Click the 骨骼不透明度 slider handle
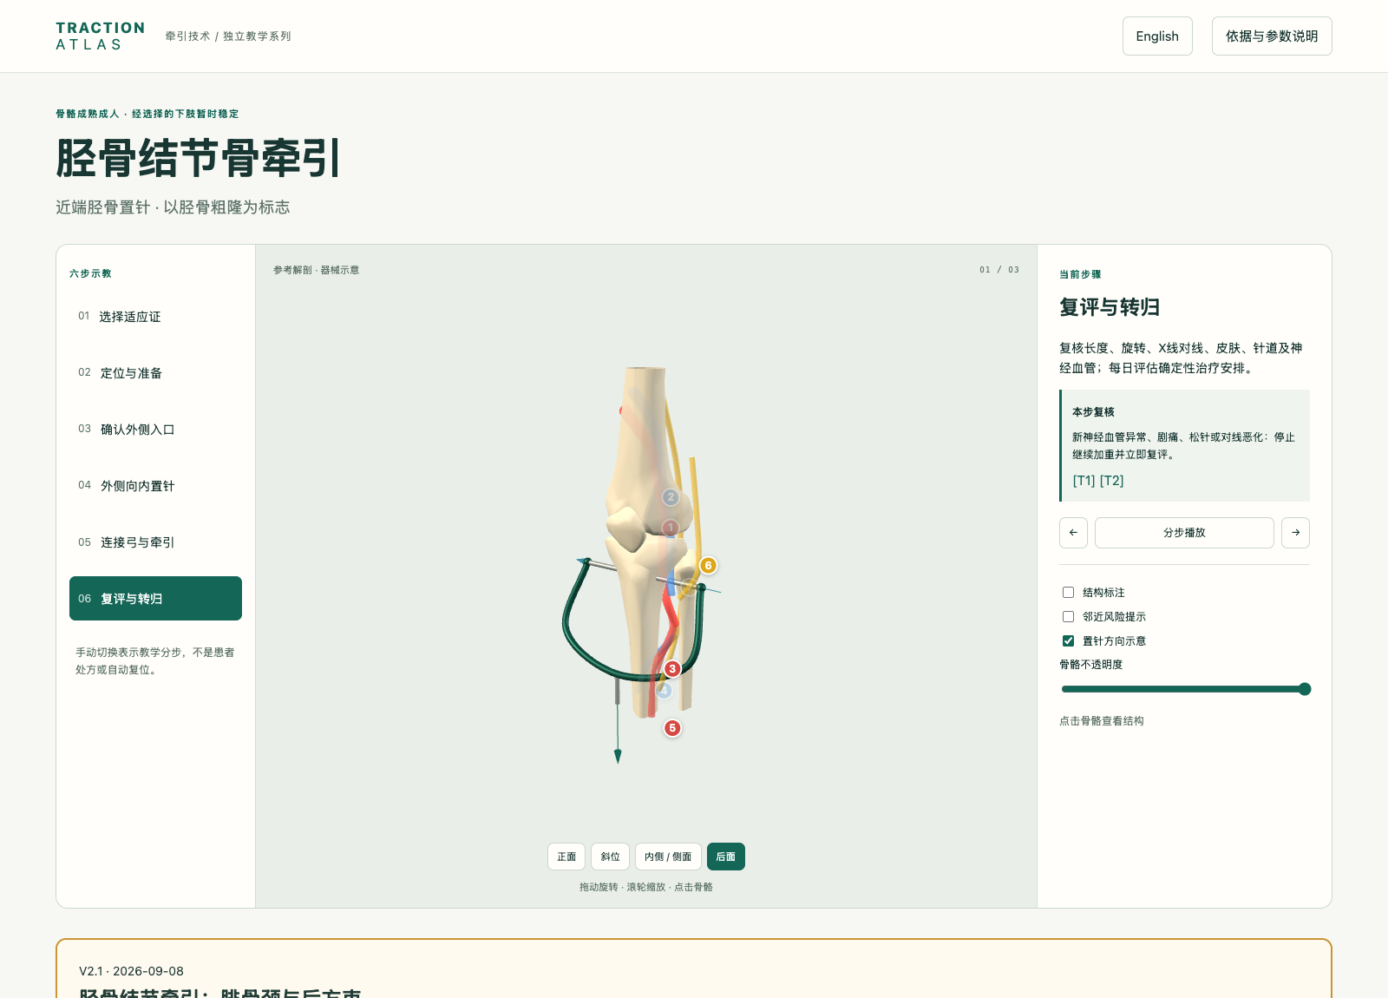 (1305, 689)
